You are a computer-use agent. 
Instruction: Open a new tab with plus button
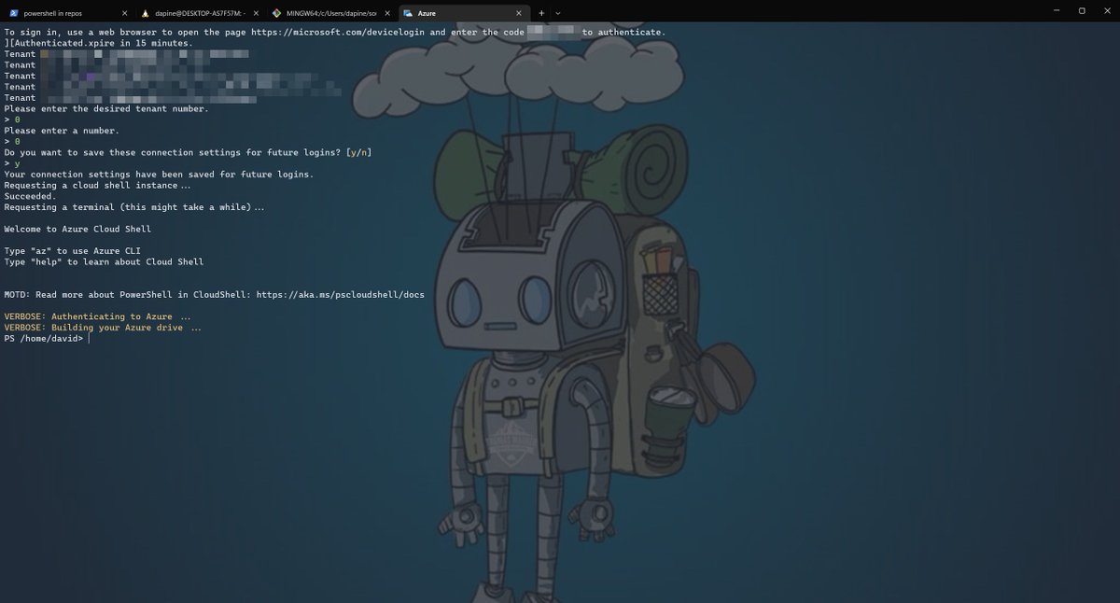(541, 13)
